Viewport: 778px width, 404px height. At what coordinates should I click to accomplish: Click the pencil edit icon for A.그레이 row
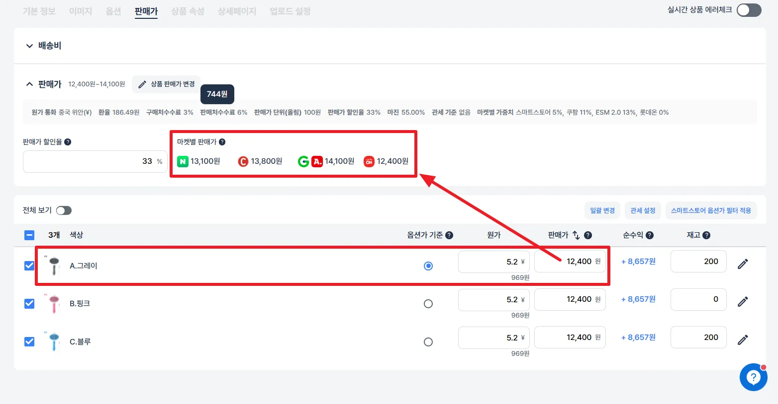coord(743,264)
